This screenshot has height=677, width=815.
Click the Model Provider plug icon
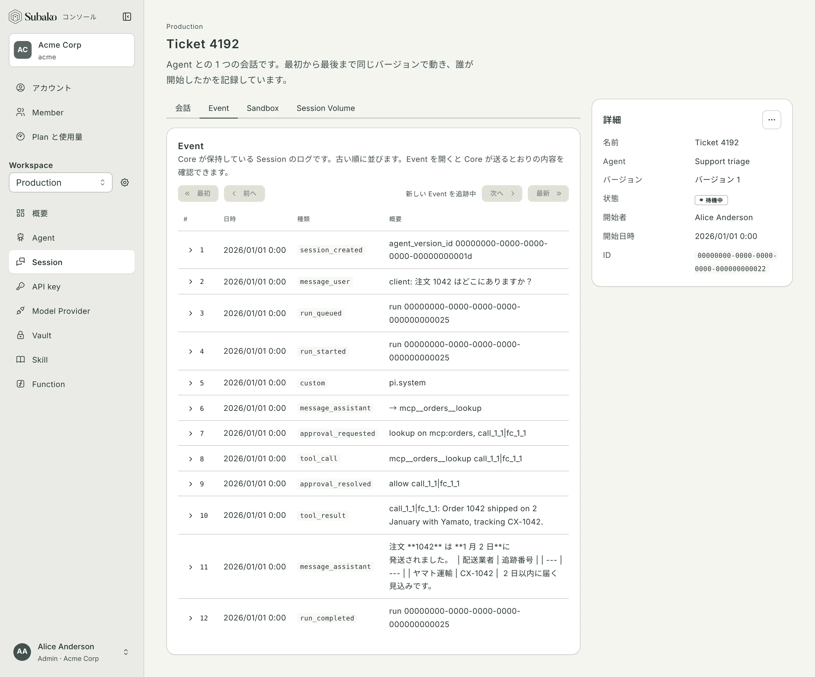coord(21,311)
